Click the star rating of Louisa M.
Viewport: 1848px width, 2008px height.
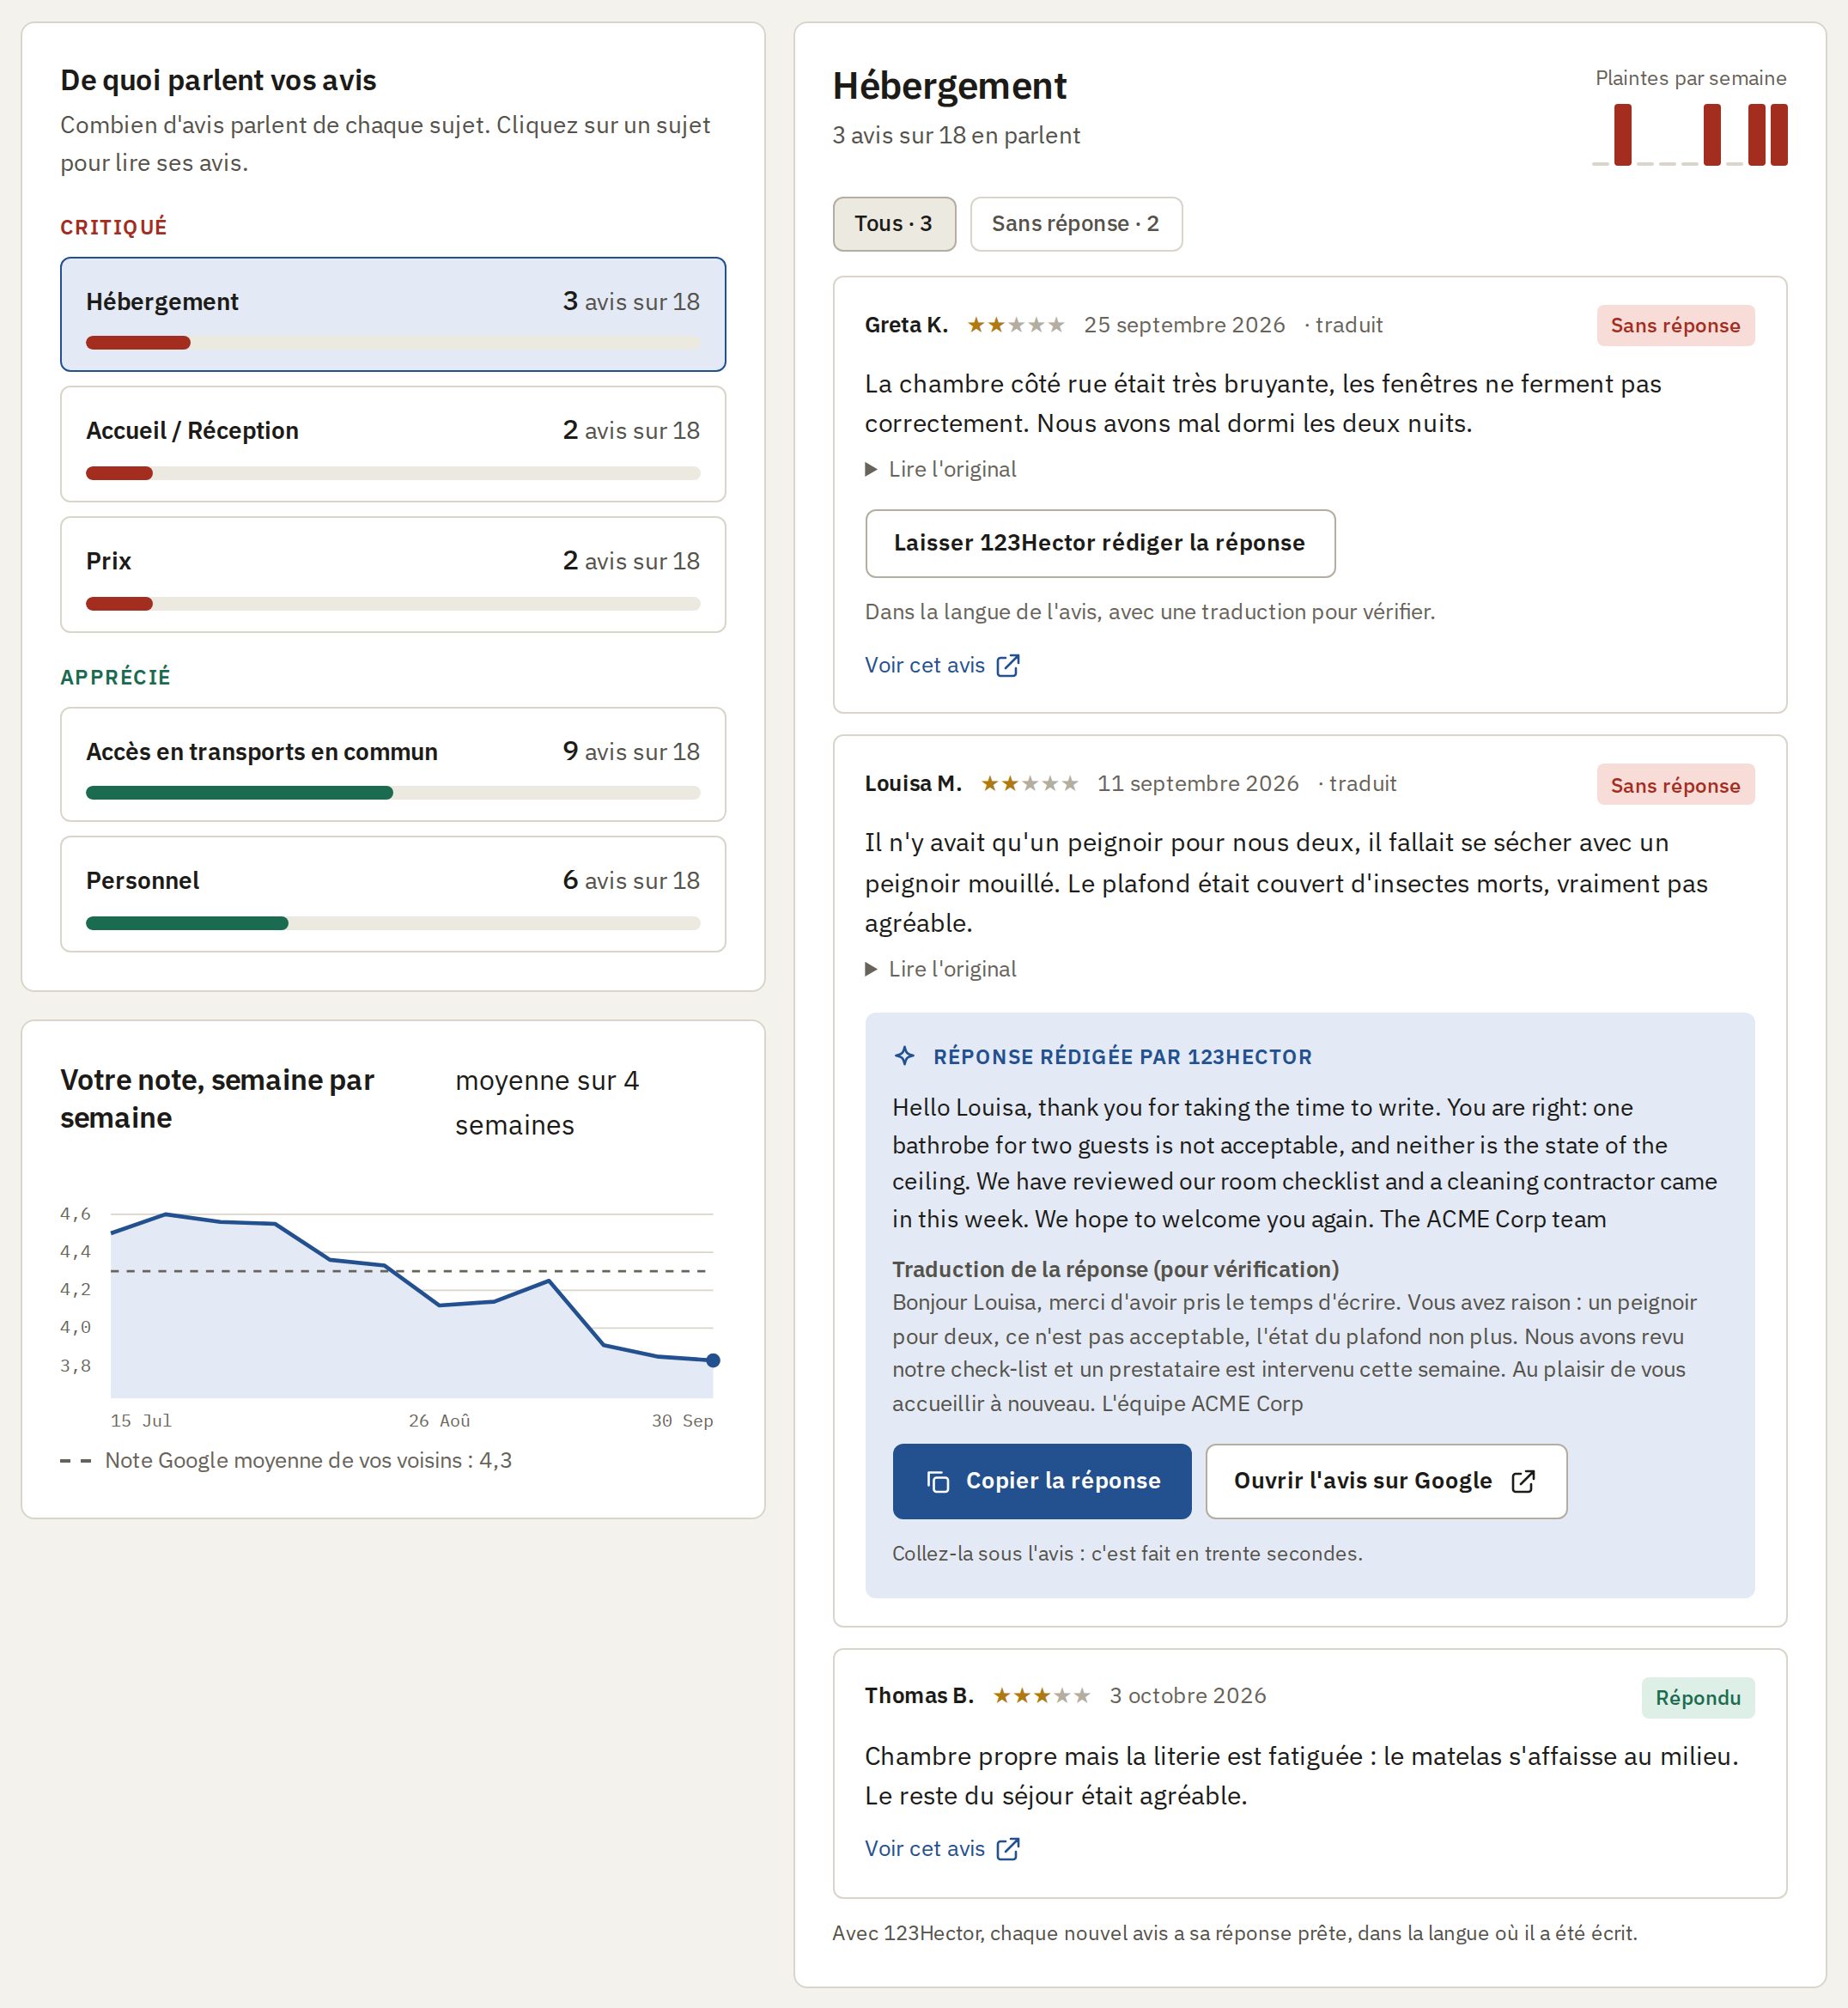[1029, 784]
